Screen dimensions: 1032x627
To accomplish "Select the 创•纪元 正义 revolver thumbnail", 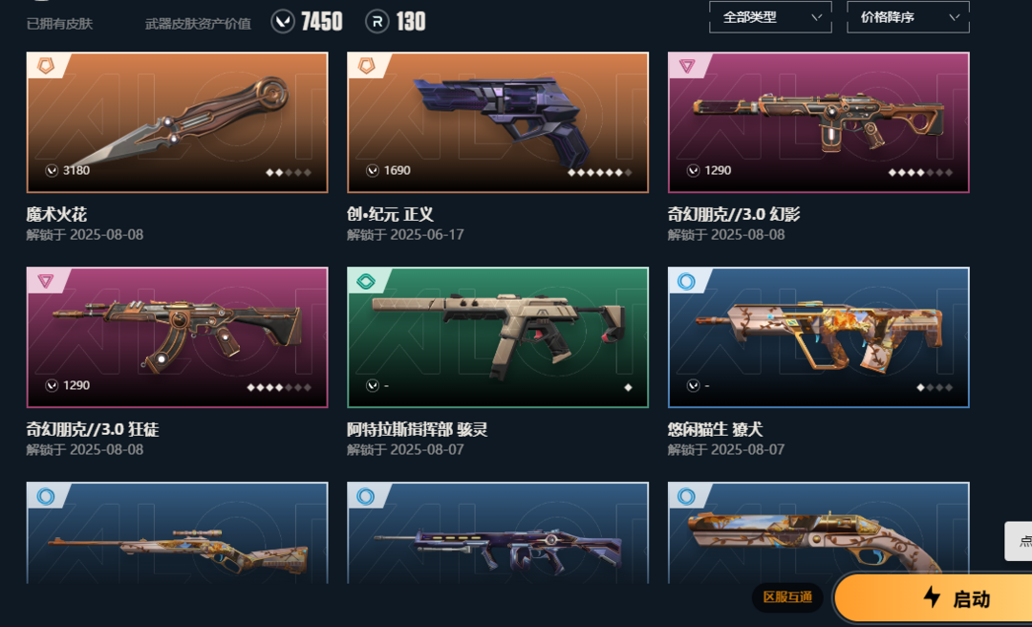I will pos(498,122).
